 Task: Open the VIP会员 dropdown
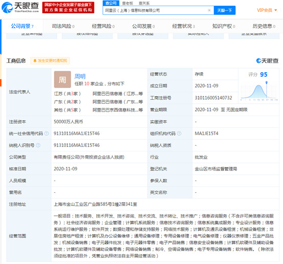(x=267, y=10)
